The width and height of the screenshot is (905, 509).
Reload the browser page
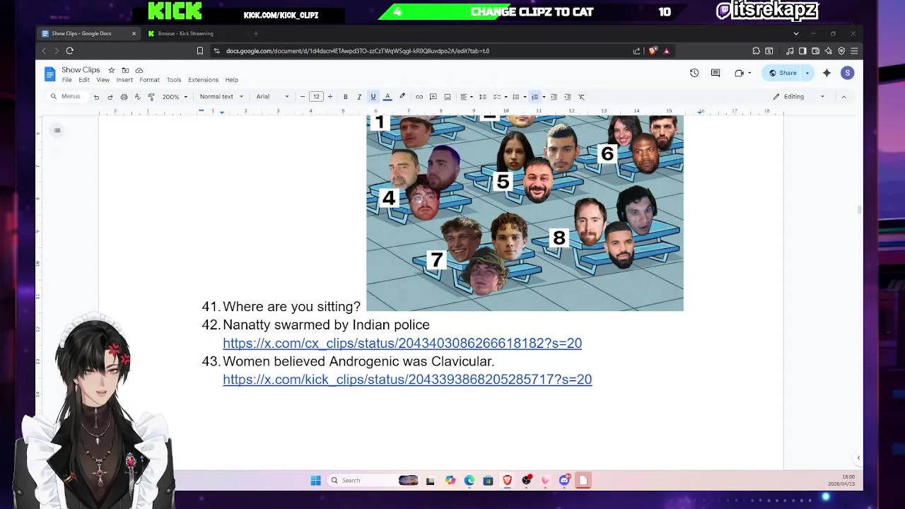point(69,51)
